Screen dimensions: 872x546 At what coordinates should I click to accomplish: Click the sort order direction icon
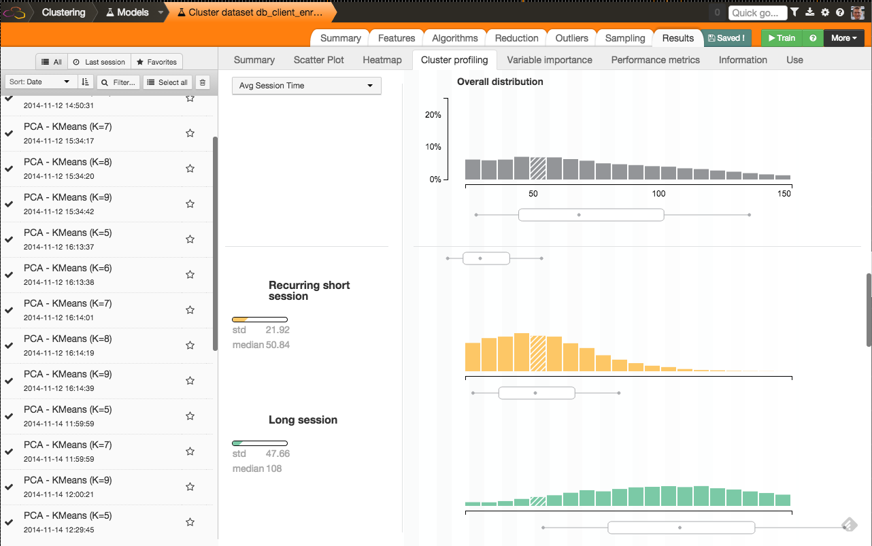click(85, 82)
